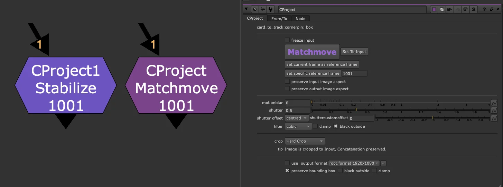Click the output arrow of CProject Matchmove node
The height and width of the screenshot is (187, 503).
[176, 121]
